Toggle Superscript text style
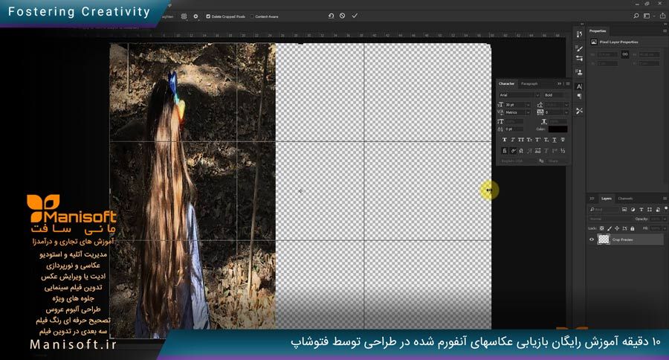 coord(537,140)
